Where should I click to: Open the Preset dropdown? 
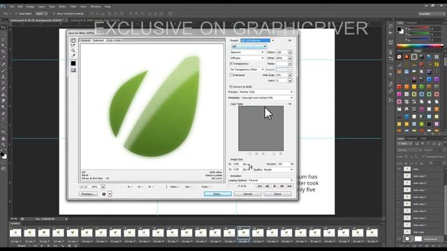(257, 40)
